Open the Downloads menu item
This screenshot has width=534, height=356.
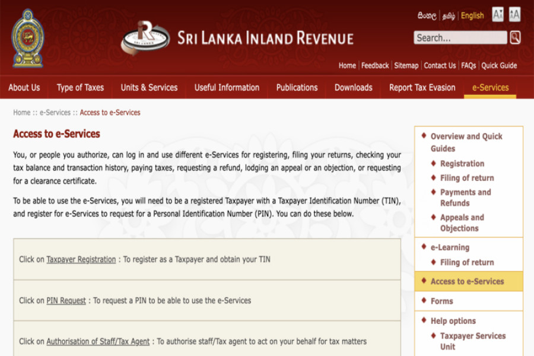pos(354,88)
